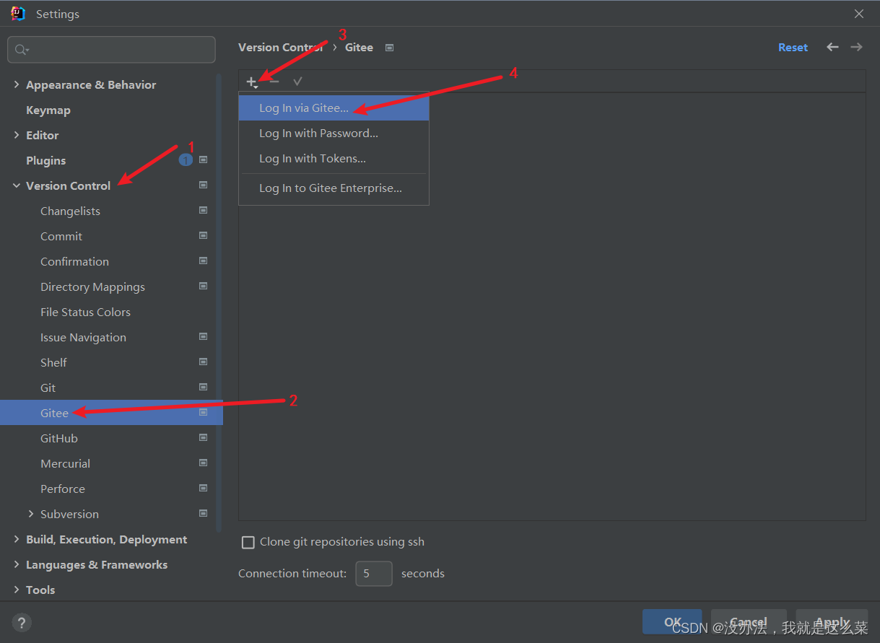Expand Build, Execution, Deployment section

click(x=17, y=539)
